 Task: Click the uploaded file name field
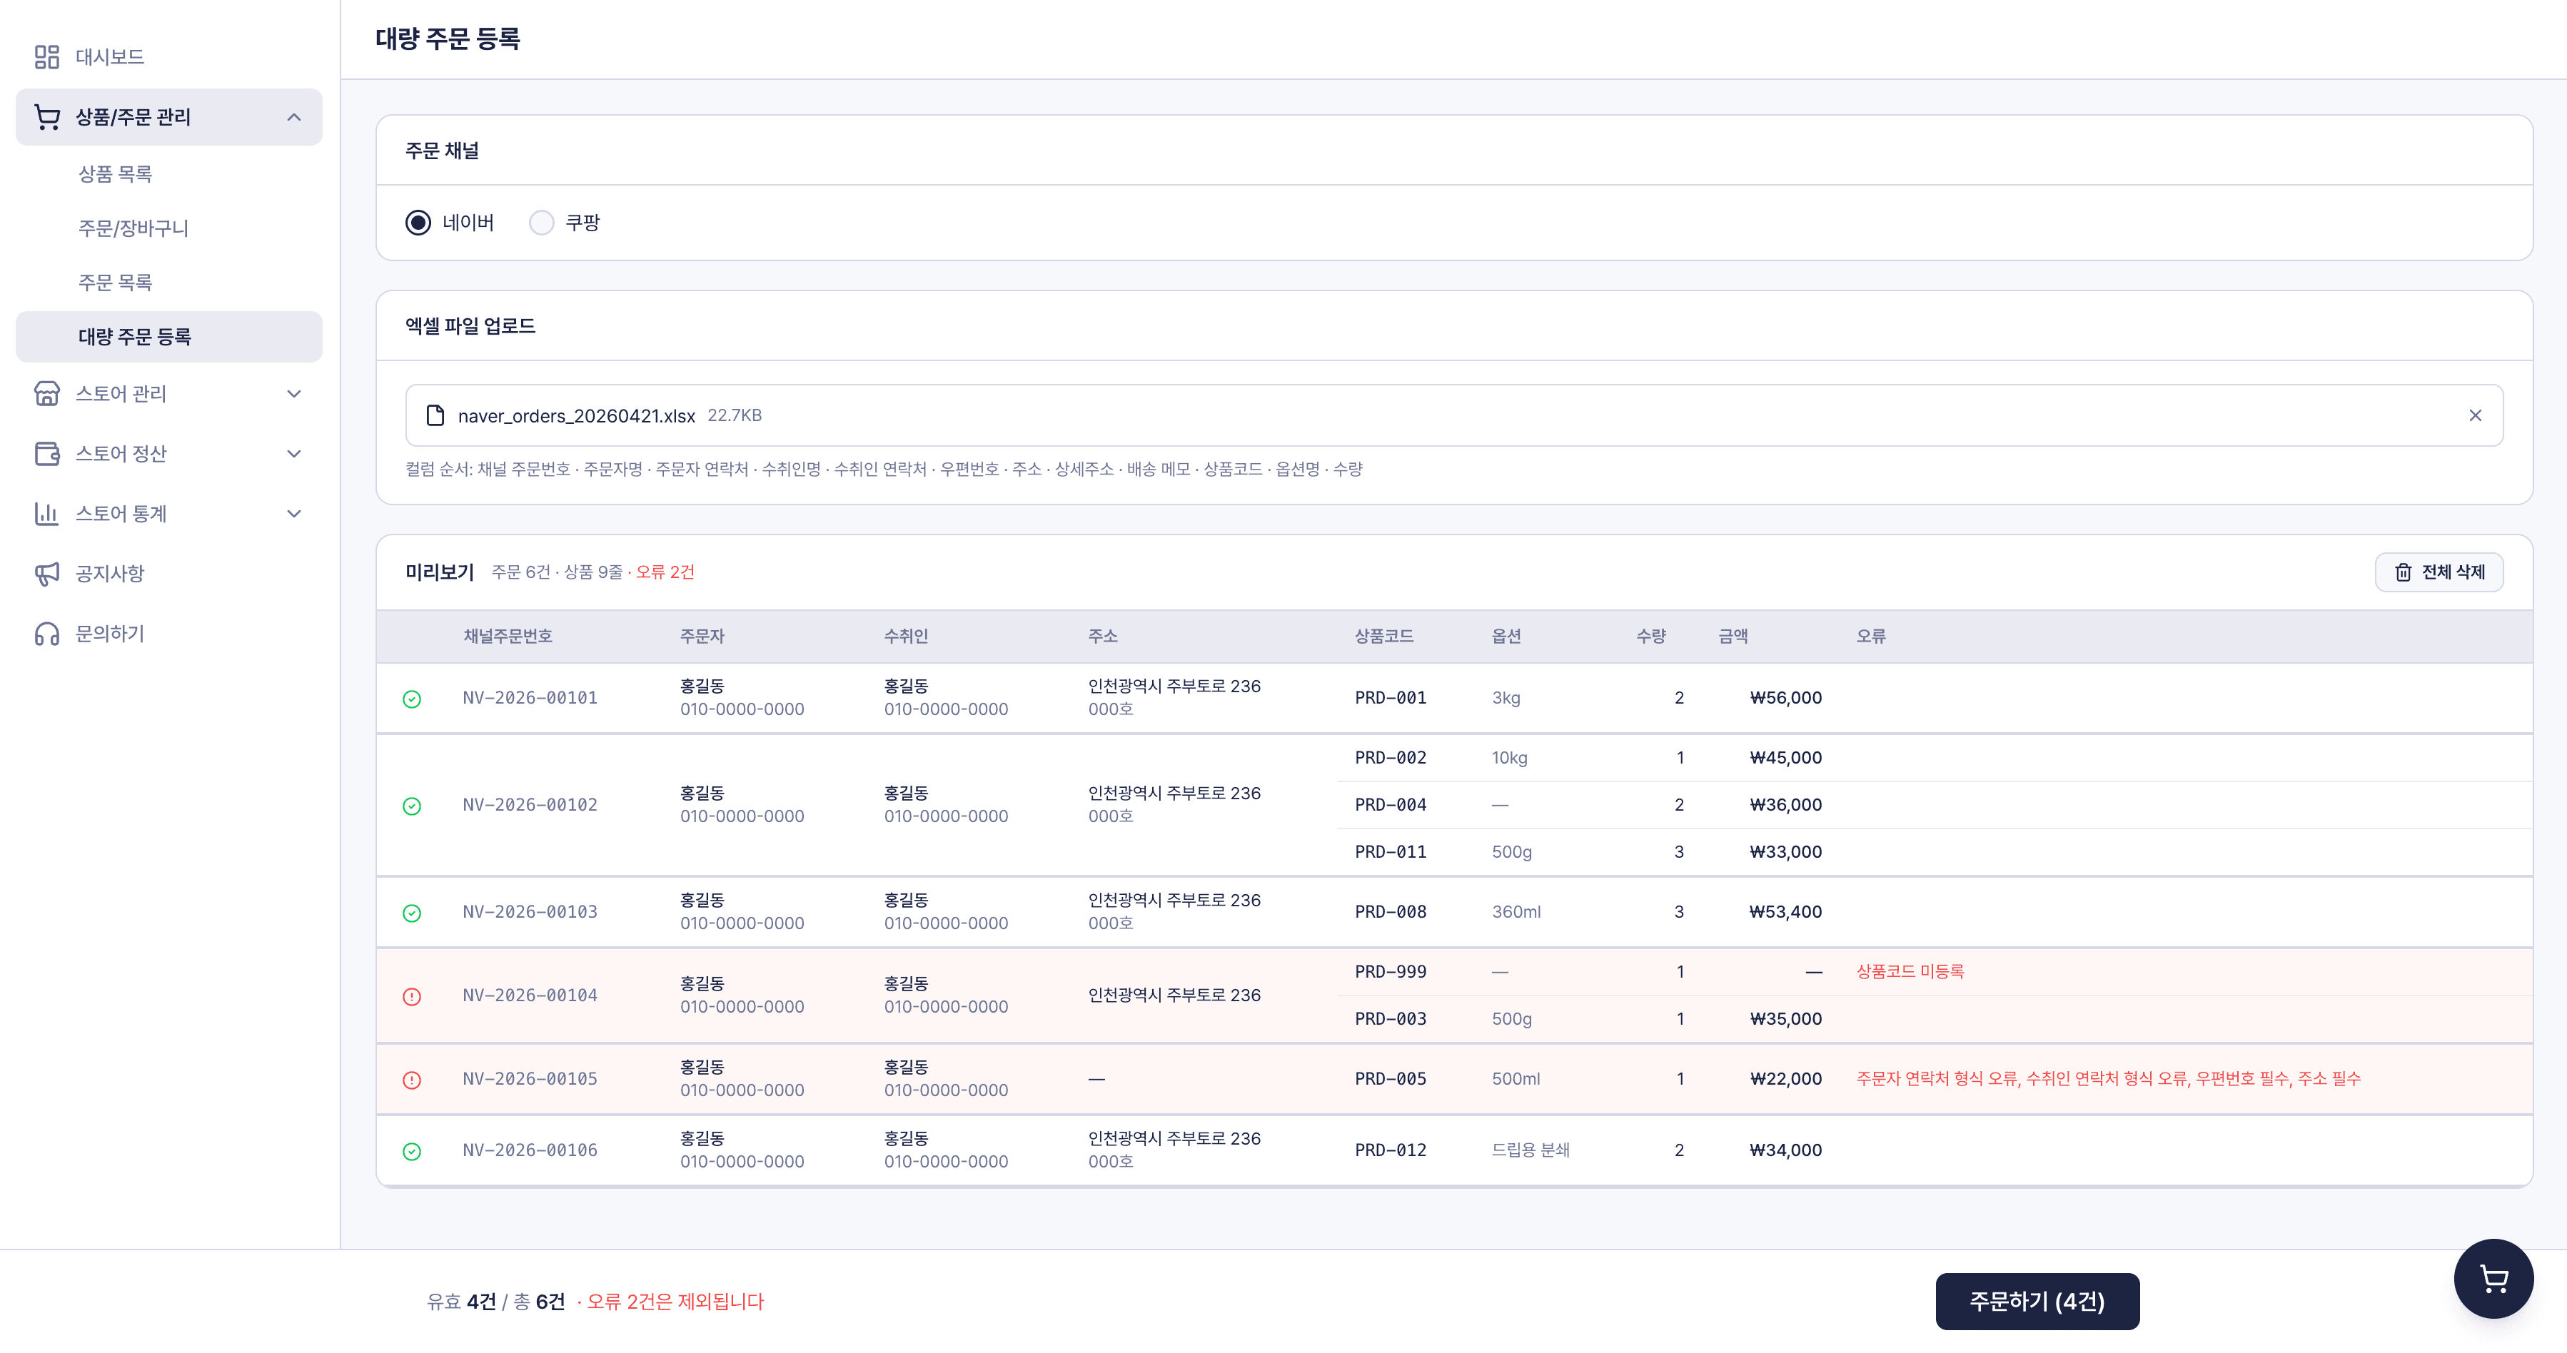[x=1454, y=415]
